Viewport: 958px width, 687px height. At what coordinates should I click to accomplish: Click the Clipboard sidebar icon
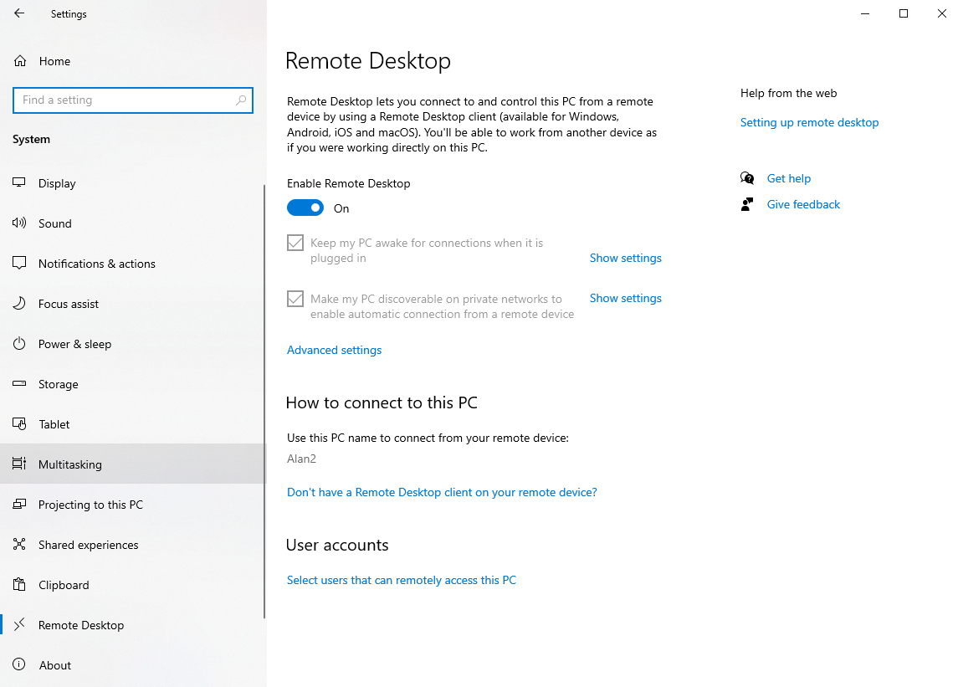[19, 585]
